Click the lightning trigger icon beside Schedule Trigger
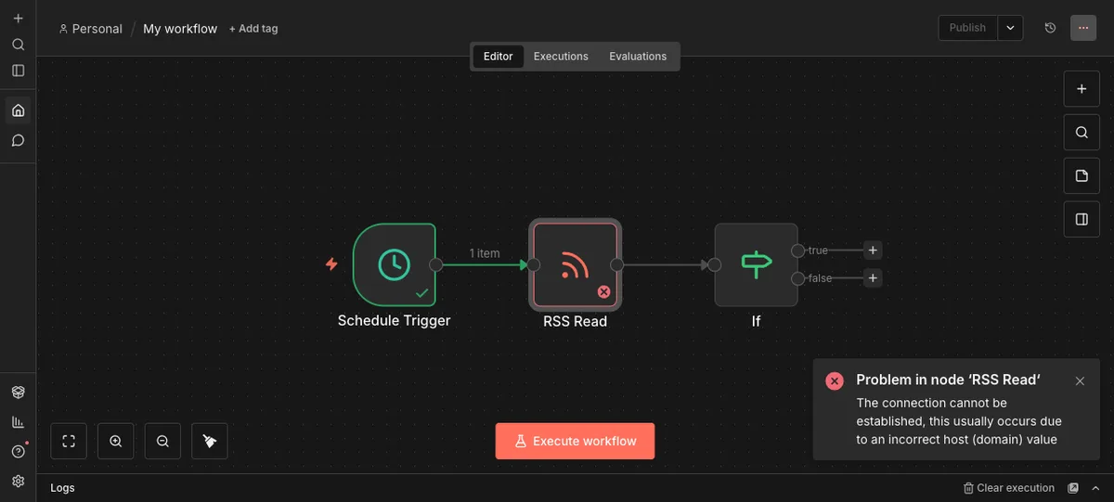1114x502 pixels. [331, 264]
